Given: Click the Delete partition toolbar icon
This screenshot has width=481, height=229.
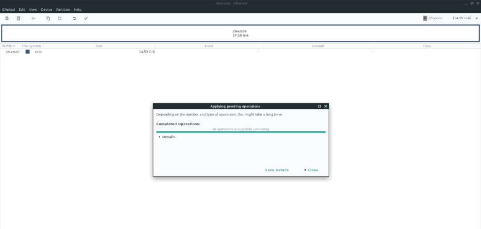Looking at the screenshot, I should pyautogui.click(x=19, y=18).
